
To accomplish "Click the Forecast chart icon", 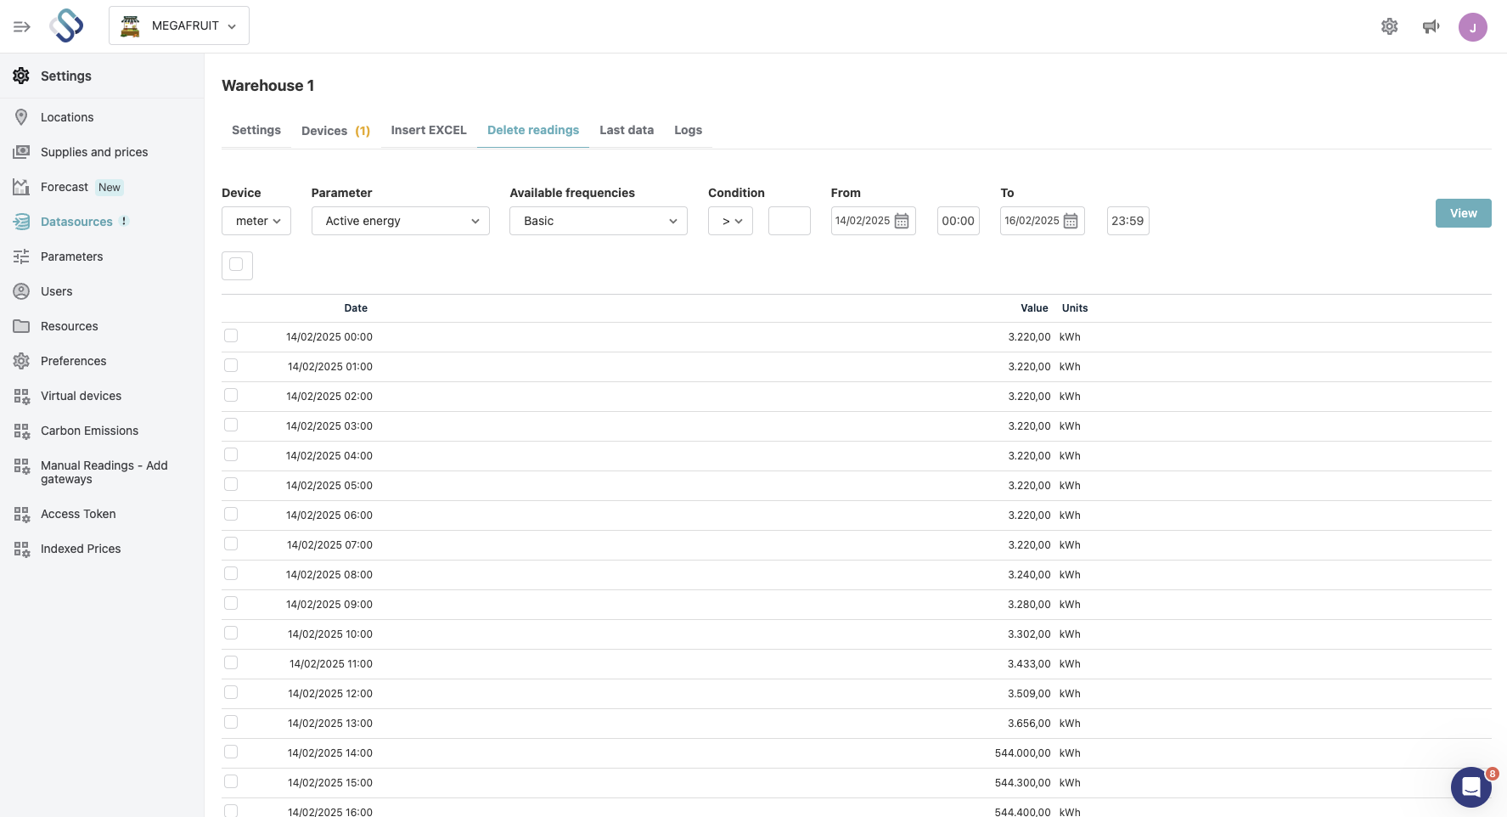I will coord(21,187).
